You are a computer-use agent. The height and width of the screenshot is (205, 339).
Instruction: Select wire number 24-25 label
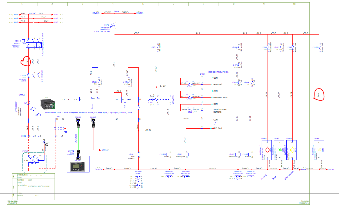coord(250,119)
